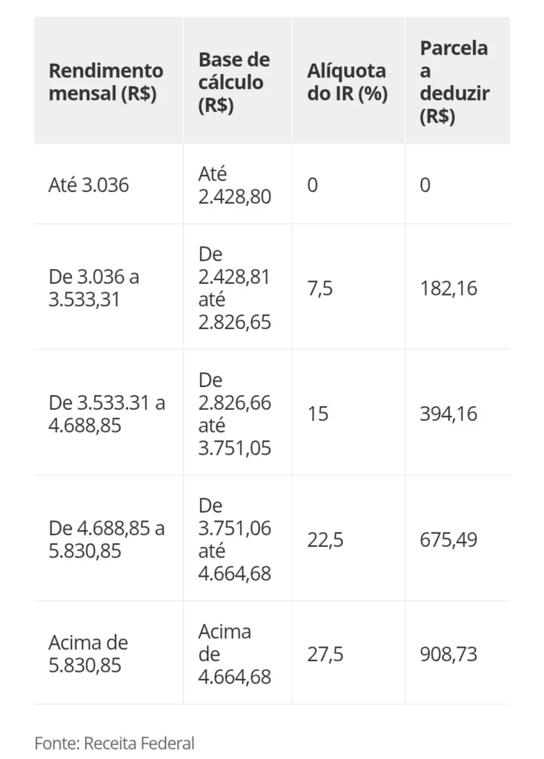The width and height of the screenshot is (544, 759).
Task: Select the 'Até 3.036' cell
Action: 89,185
